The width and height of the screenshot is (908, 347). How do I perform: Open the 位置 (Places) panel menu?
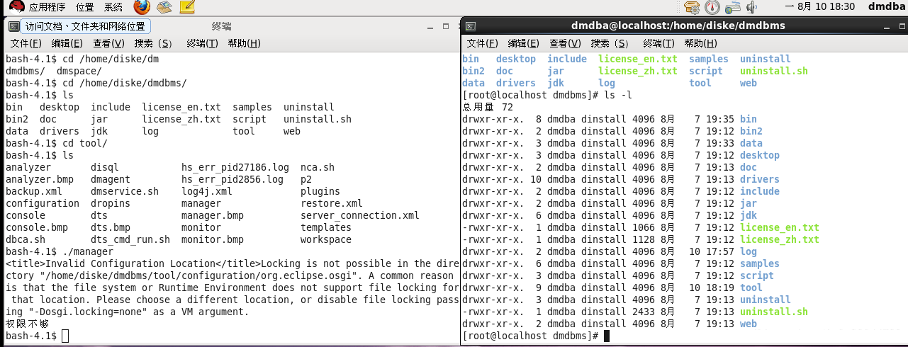tap(84, 8)
